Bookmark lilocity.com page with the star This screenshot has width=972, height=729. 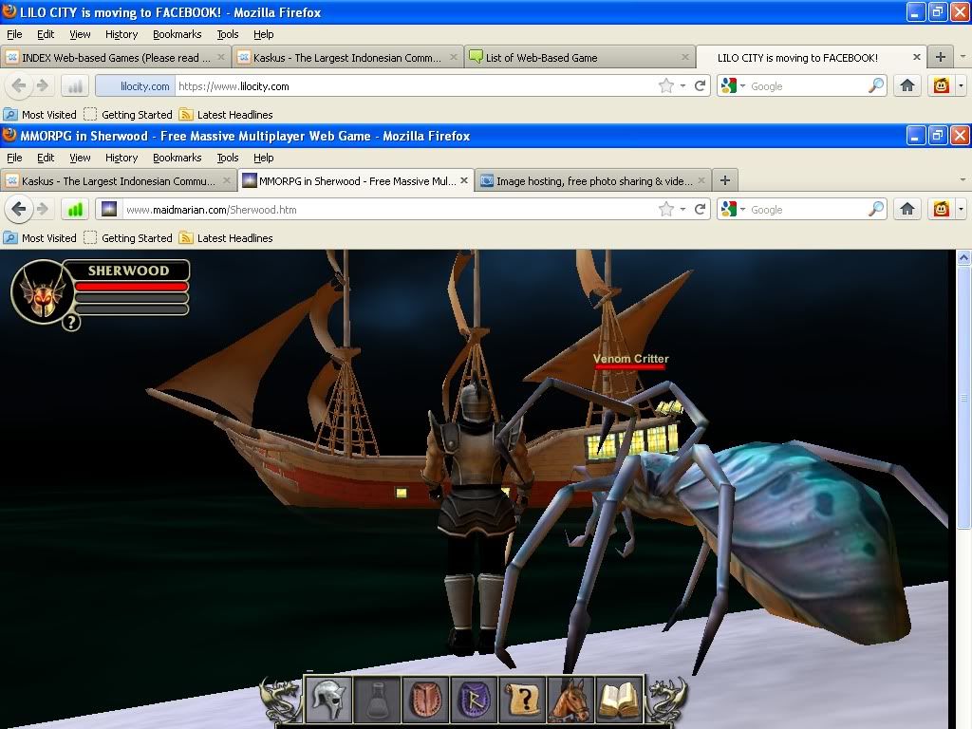(666, 86)
